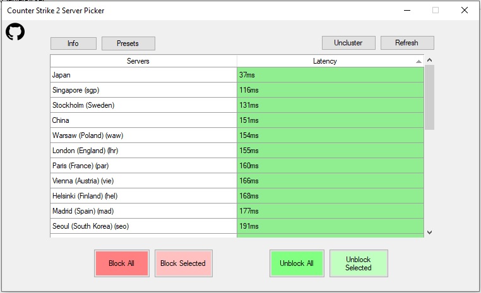Refresh the server latency list
Image resolution: width=481 pixels, height=293 pixels.
click(407, 43)
